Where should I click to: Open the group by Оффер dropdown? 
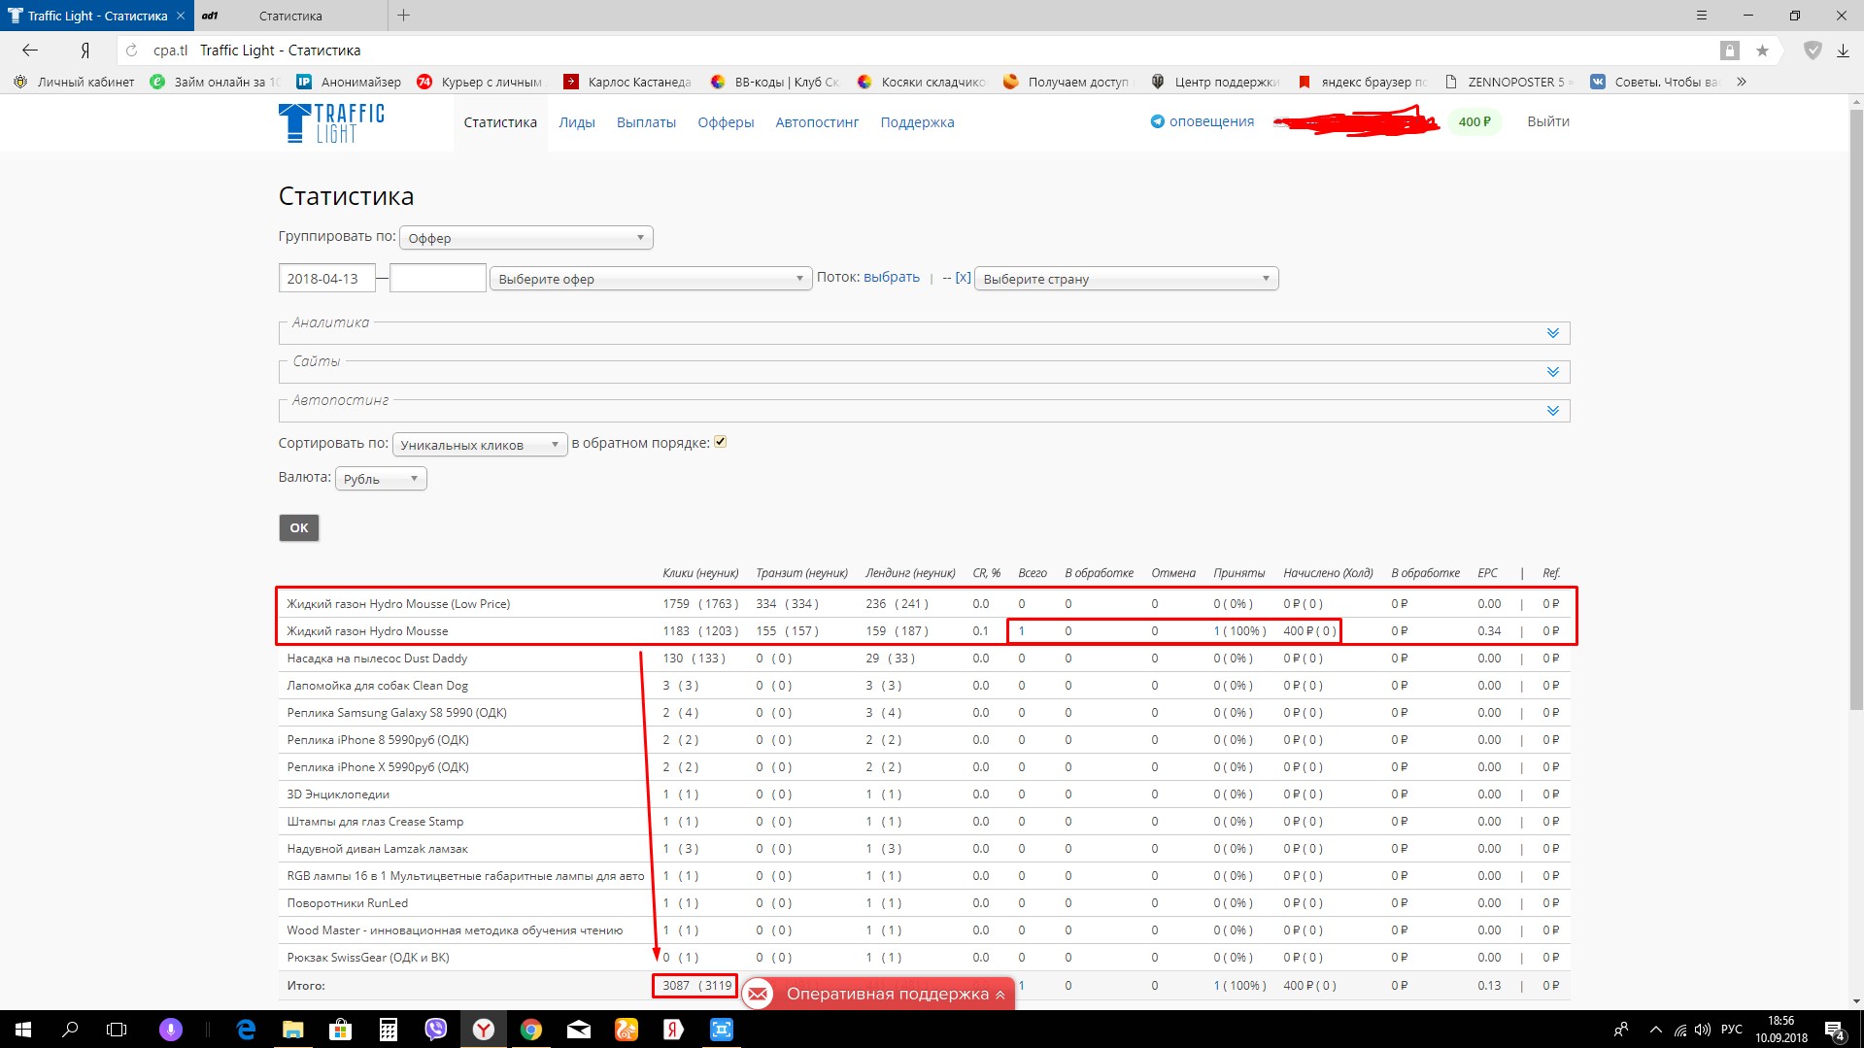click(x=525, y=238)
